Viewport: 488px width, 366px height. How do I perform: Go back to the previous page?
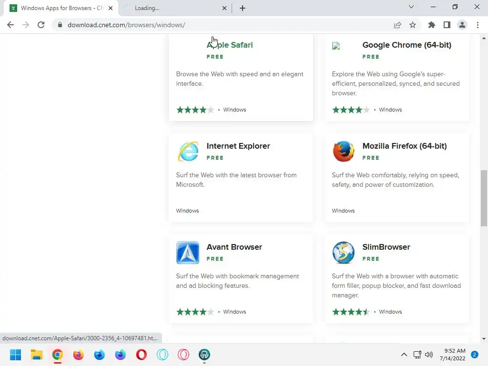[x=10, y=25]
